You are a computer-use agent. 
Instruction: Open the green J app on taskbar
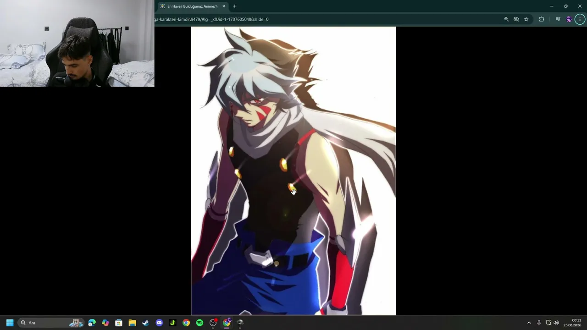172,323
